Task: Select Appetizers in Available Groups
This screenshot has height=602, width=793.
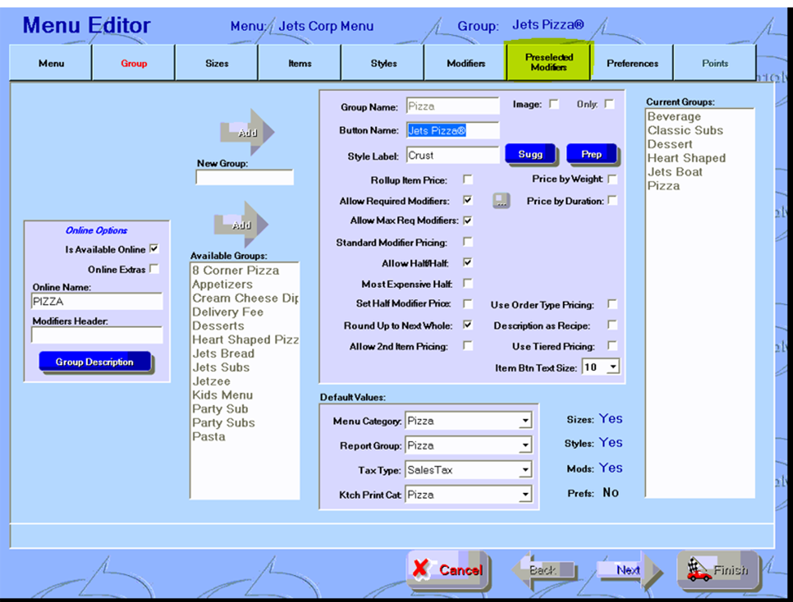Action: pos(222,284)
